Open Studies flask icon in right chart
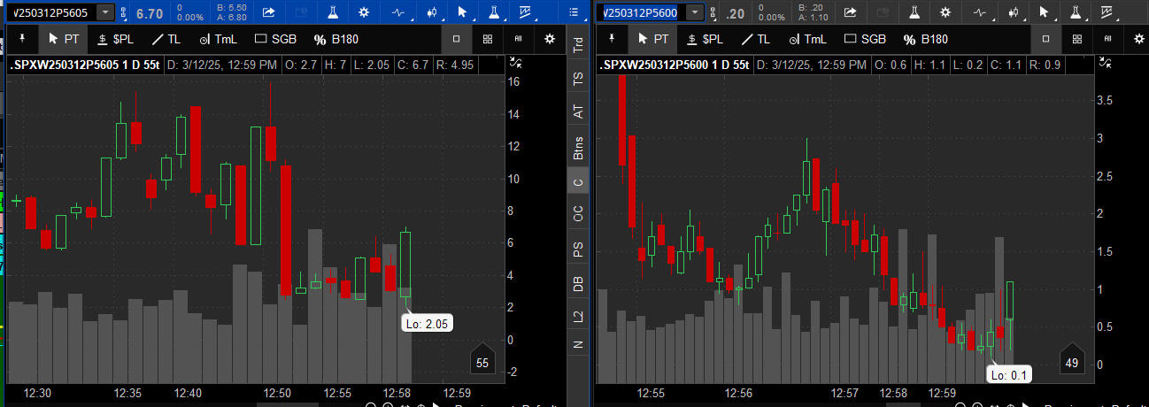 click(914, 12)
